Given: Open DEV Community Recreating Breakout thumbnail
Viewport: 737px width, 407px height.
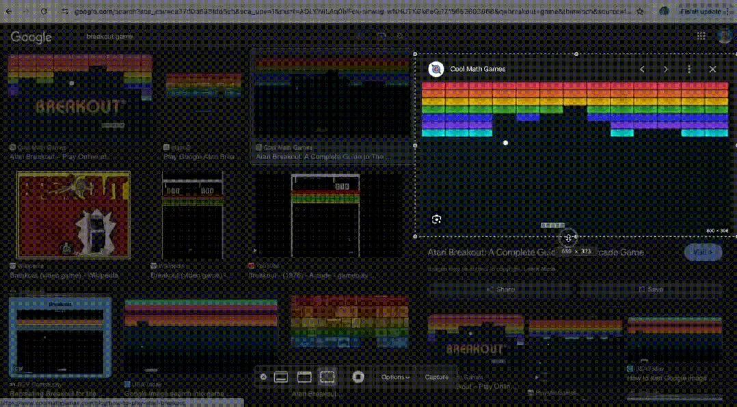Looking at the screenshot, I should [60, 337].
